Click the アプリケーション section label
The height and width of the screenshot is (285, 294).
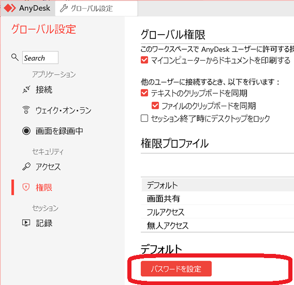(x=54, y=74)
